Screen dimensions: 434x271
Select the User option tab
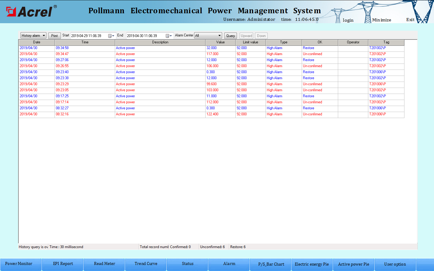point(395,264)
